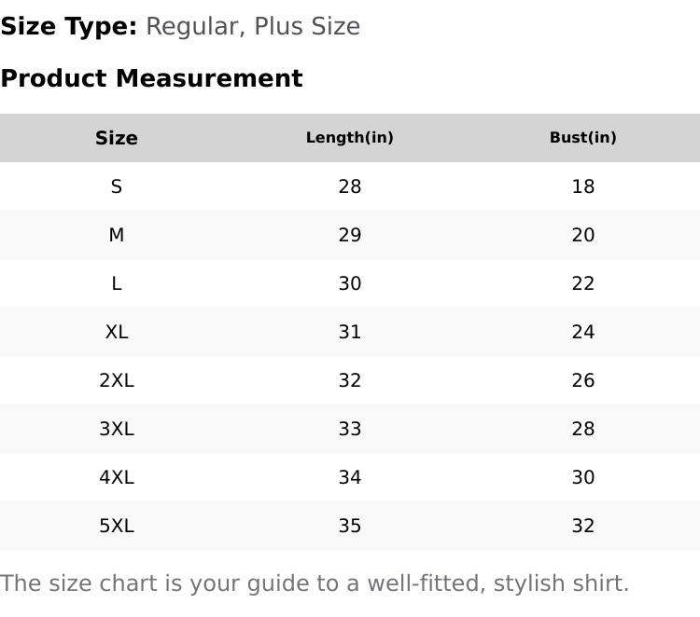
Task: Click the size chart guide caption
Action: (315, 583)
